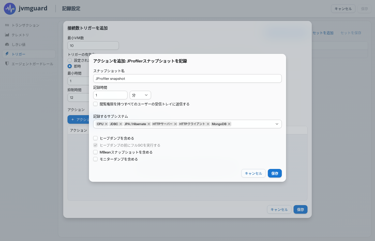Viewport: 375px width, 241px height.
Task: Click the 記録設定 page title
Action: tap(71, 9)
